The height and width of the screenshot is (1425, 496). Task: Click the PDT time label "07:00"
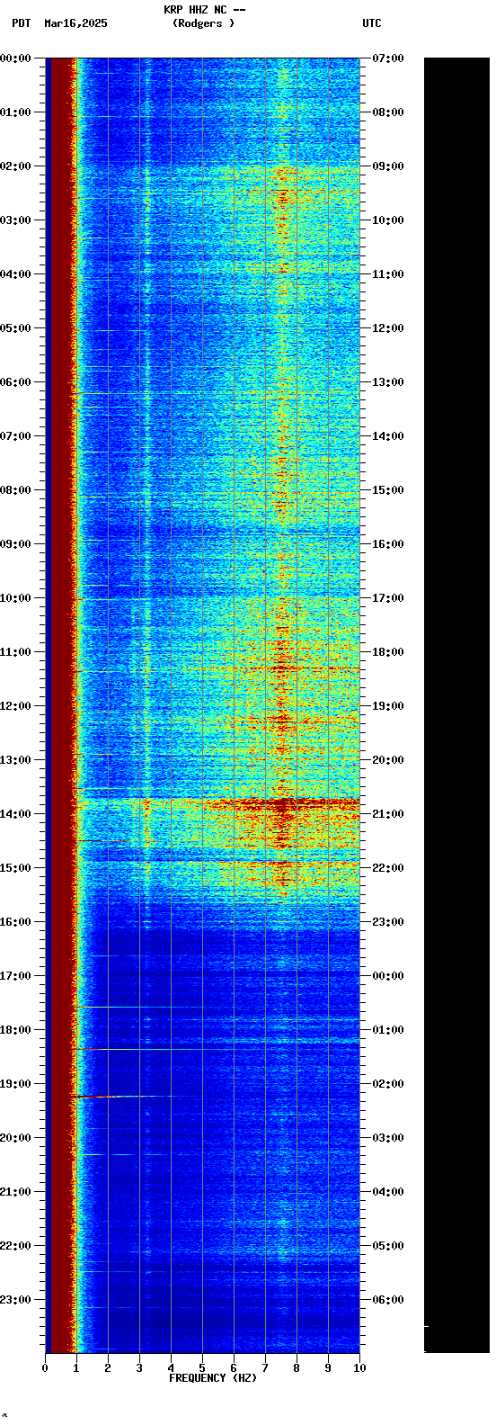[x=15, y=436]
